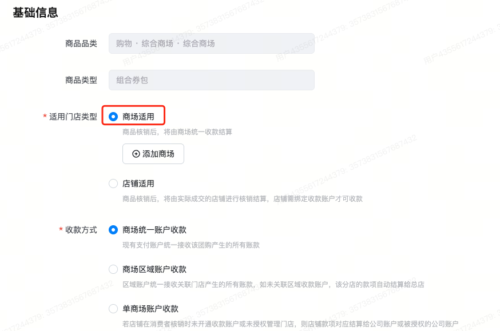This screenshot has height=331, width=500.
Task: Click the plus icon in 添加商场 button
Action: pyautogui.click(x=136, y=154)
